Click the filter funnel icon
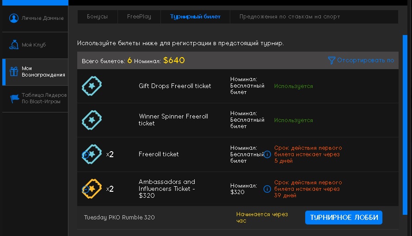The image size is (412, 236). [332, 60]
